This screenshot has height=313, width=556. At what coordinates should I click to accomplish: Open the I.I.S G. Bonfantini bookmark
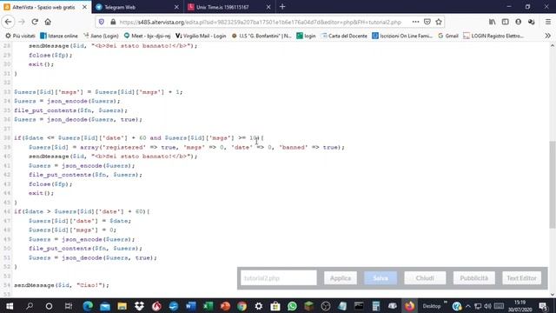point(261,36)
